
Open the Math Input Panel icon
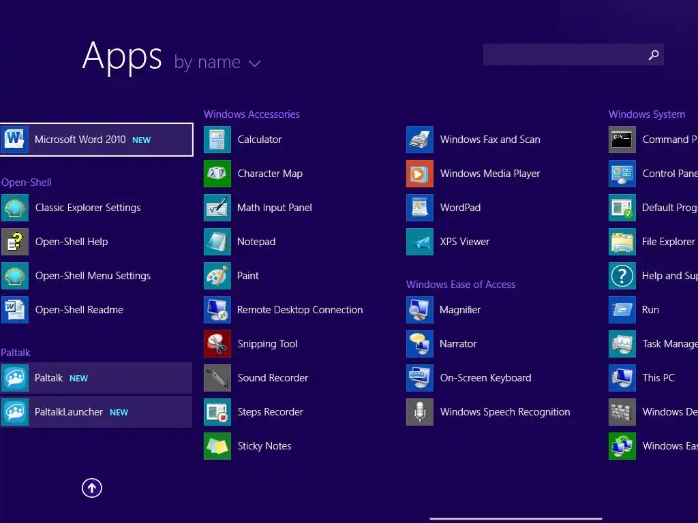[x=217, y=208]
